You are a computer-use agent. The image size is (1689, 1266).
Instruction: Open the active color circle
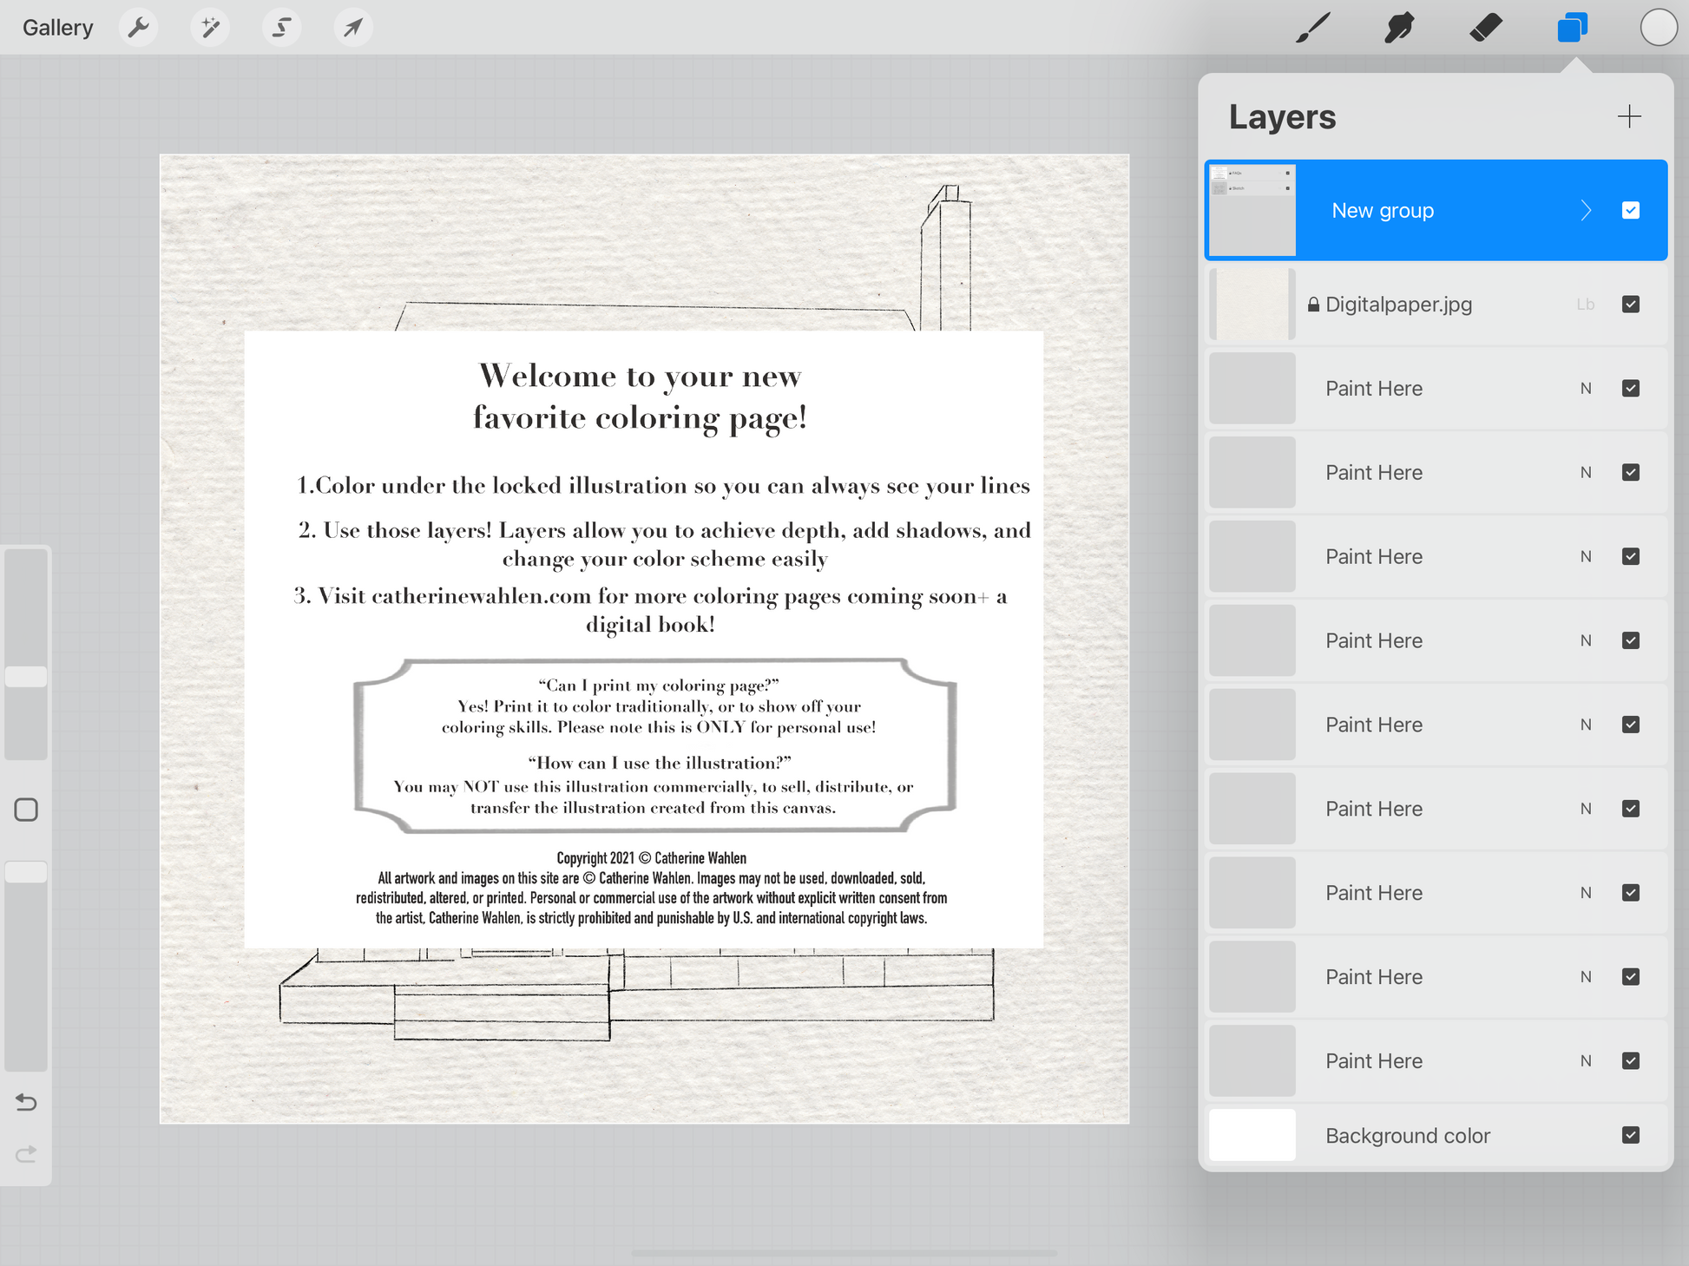click(x=1658, y=28)
